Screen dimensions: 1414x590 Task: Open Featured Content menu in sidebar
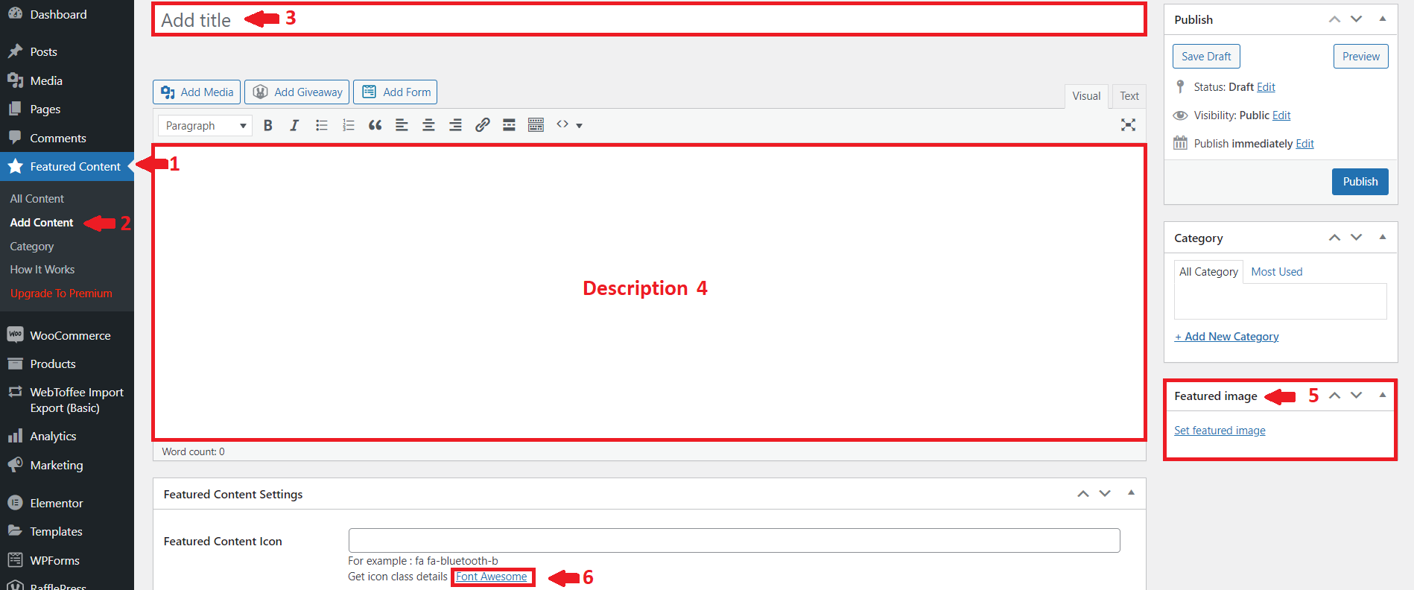[x=67, y=167]
